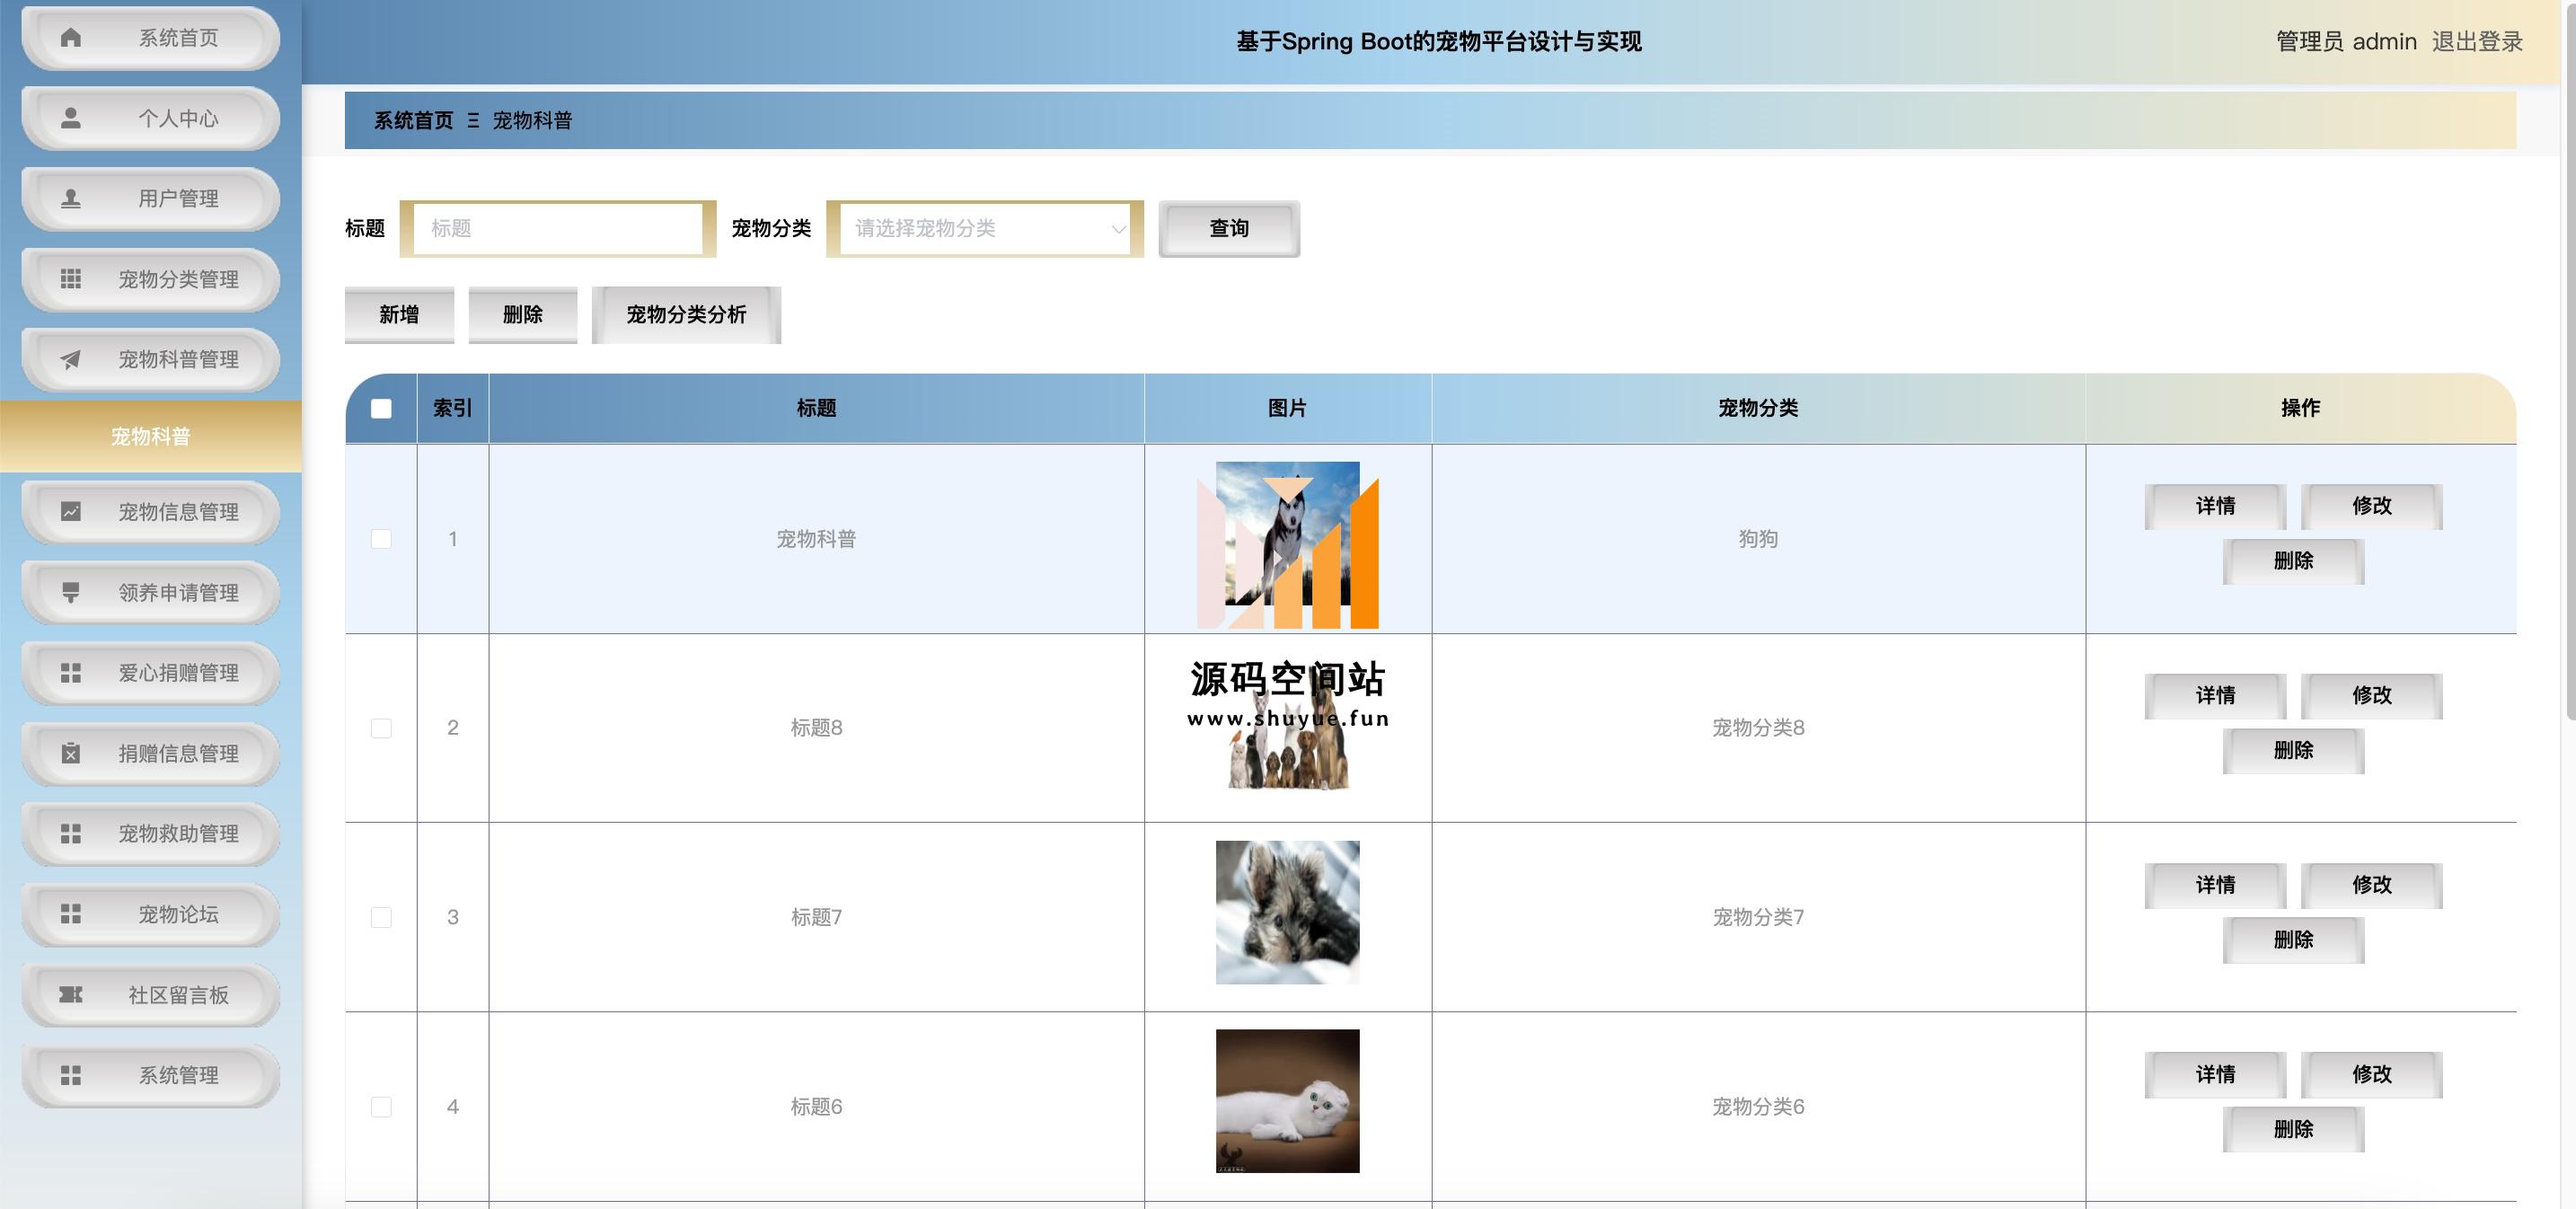Check the checkbox for row 标题6
2576x1209 pixels.
381,1107
